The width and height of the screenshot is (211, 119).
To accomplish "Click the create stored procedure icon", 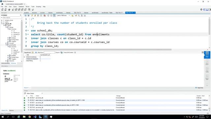I will pyautogui.click(x=22, y=10).
